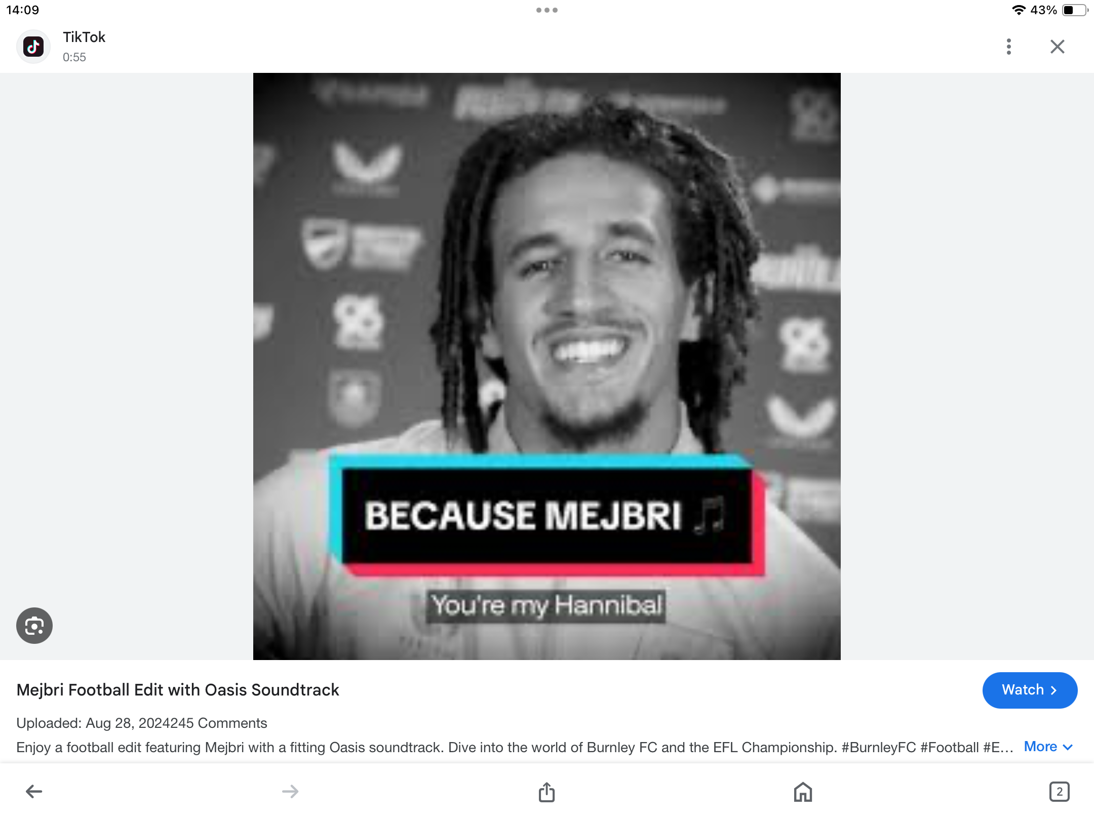Expand the description with More
The width and height of the screenshot is (1094, 820).
point(1040,747)
